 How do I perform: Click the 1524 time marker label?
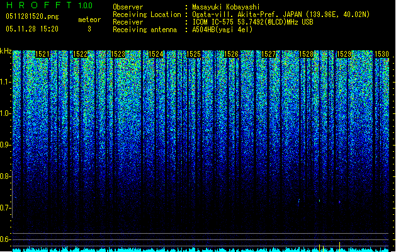pos(156,54)
